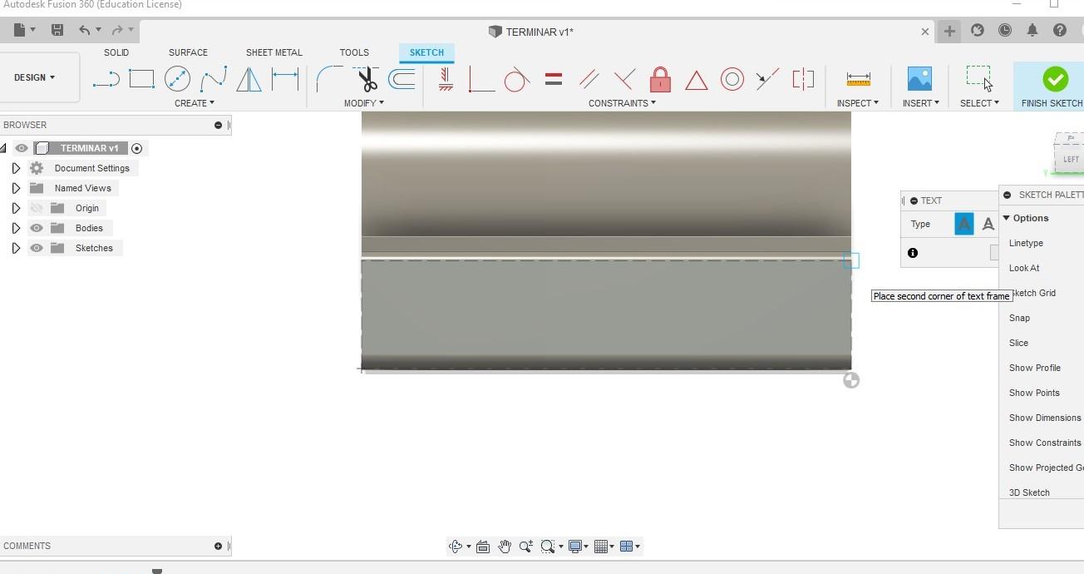This screenshot has width=1084, height=574.
Task: Expand the Bodies node
Action: pyautogui.click(x=16, y=228)
